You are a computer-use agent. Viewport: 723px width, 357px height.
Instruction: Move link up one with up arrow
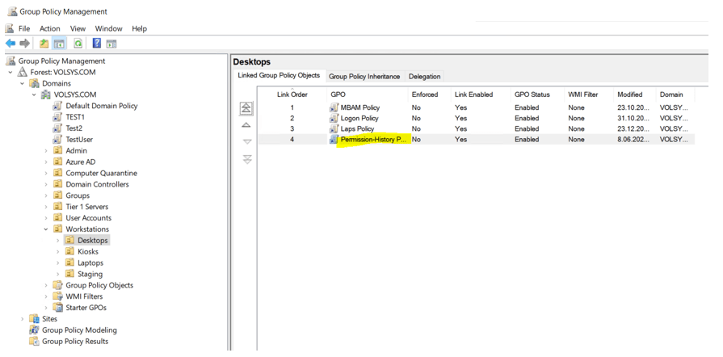click(x=246, y=125)
